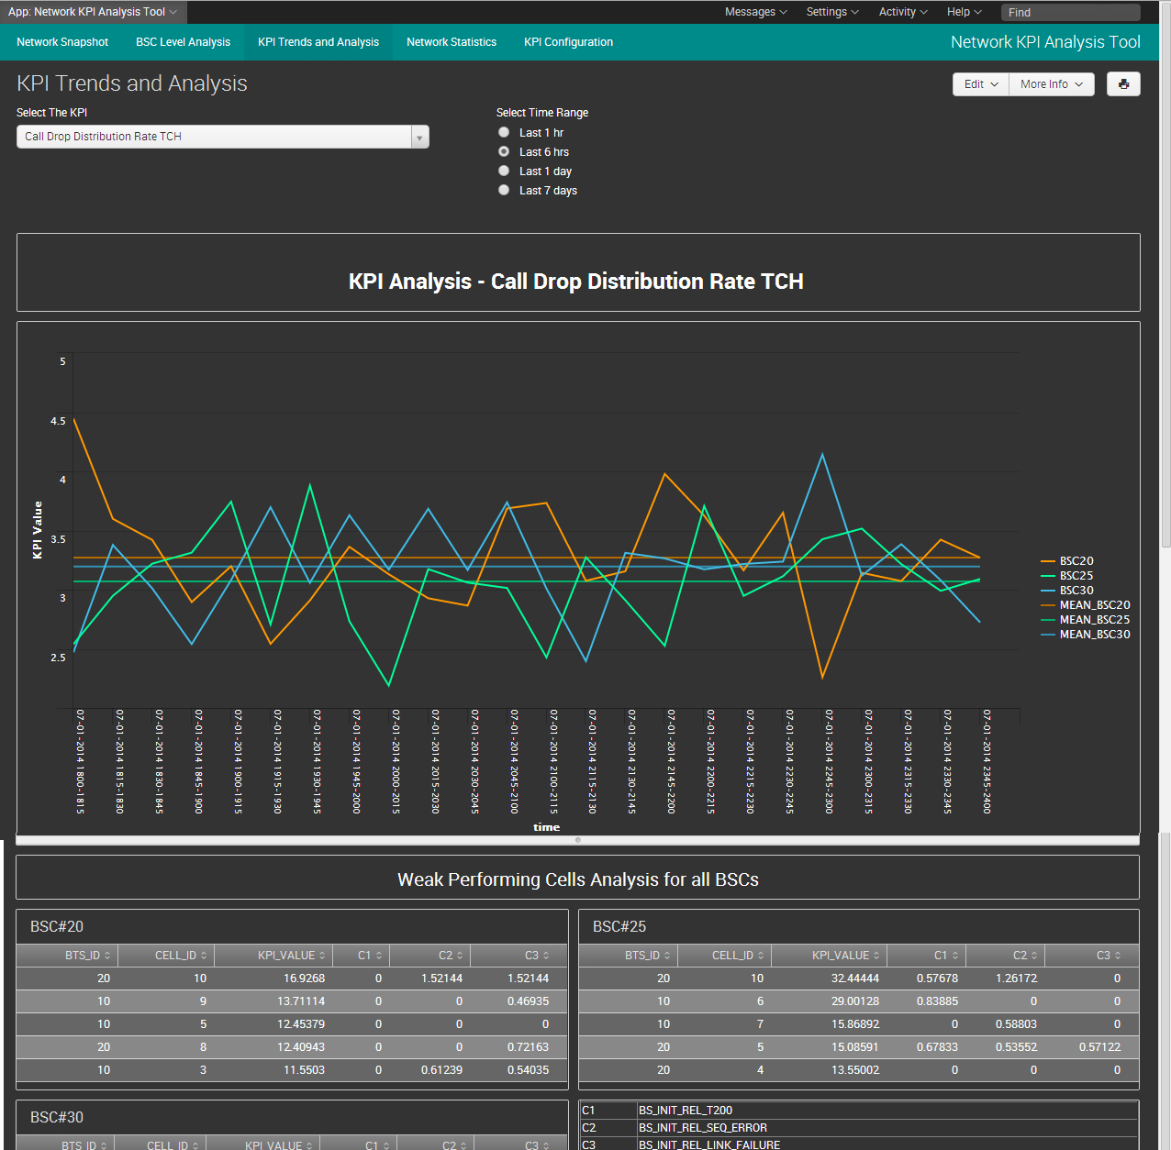Sort BSC#20 table by KPI_VALUE column
Screen dimensions: 1171x1150
(273, 956)
